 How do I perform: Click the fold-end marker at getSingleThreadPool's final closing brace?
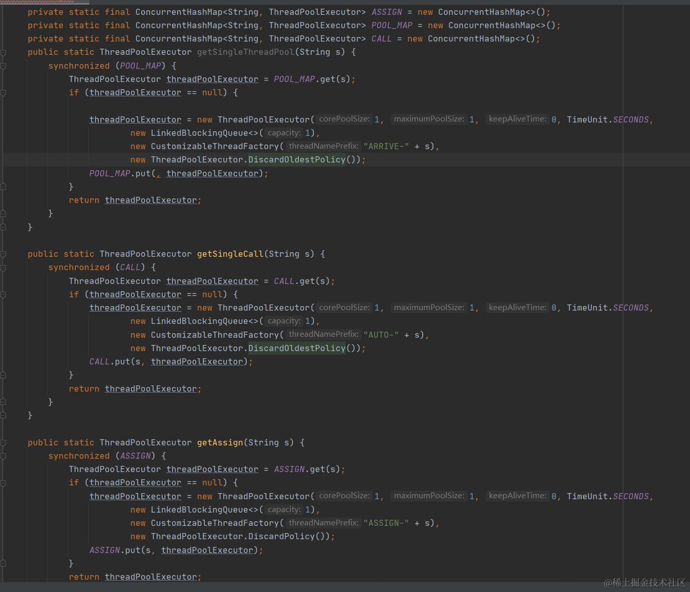pos(3,227)
